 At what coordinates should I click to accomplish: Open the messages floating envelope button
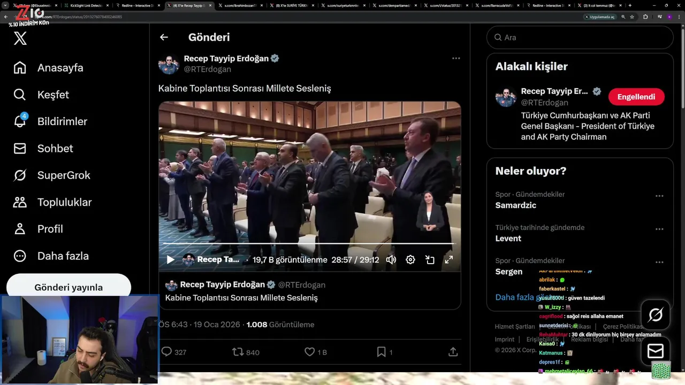tap(656, 351)
